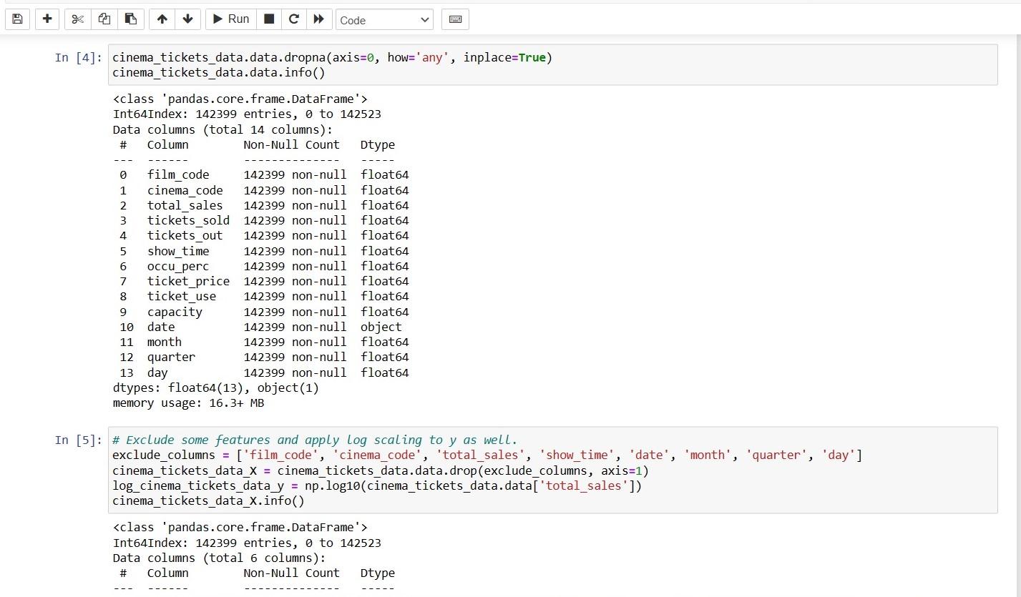Save the notebook with the floppy disk icon
This screenshot has width=1021, height=597.
[18, 19]
